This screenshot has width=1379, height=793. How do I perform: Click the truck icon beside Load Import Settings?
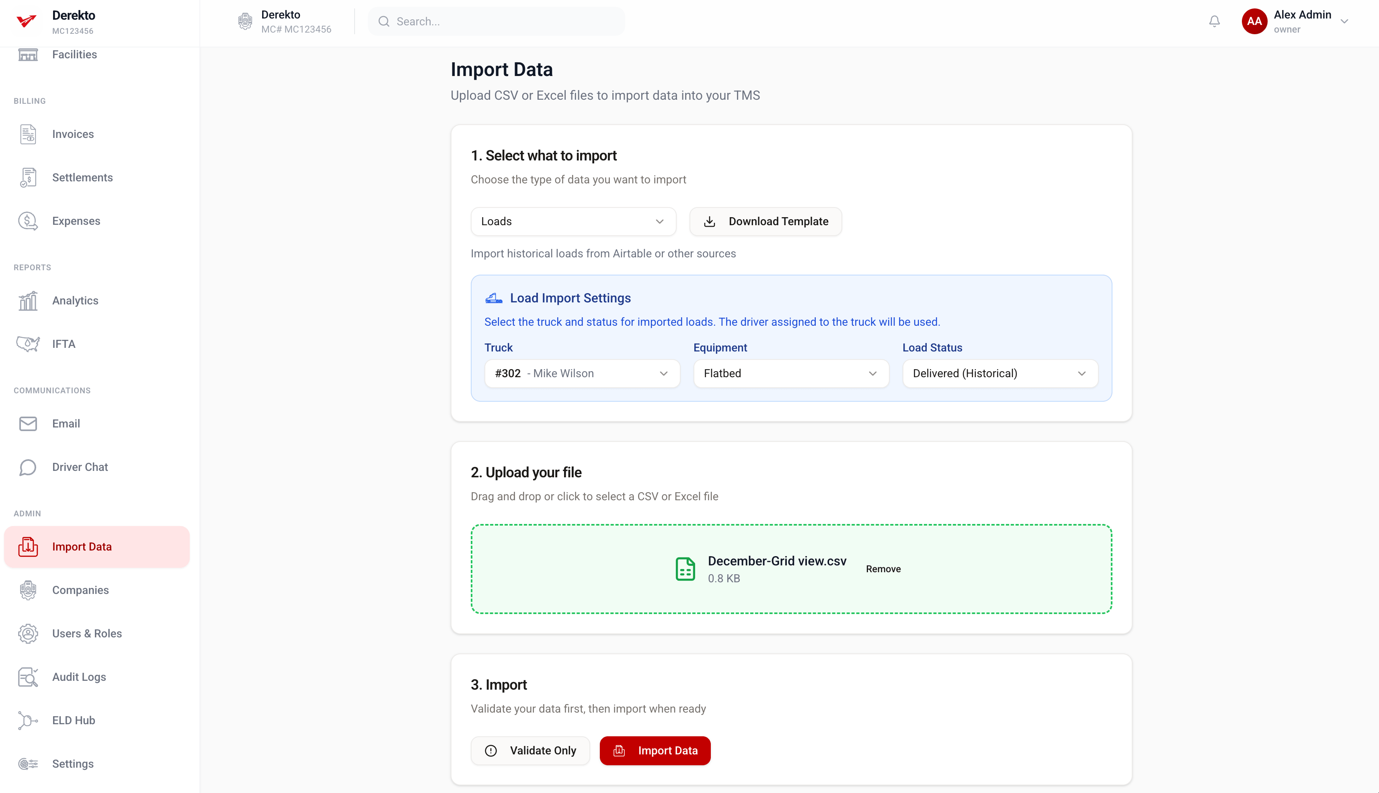494,298
